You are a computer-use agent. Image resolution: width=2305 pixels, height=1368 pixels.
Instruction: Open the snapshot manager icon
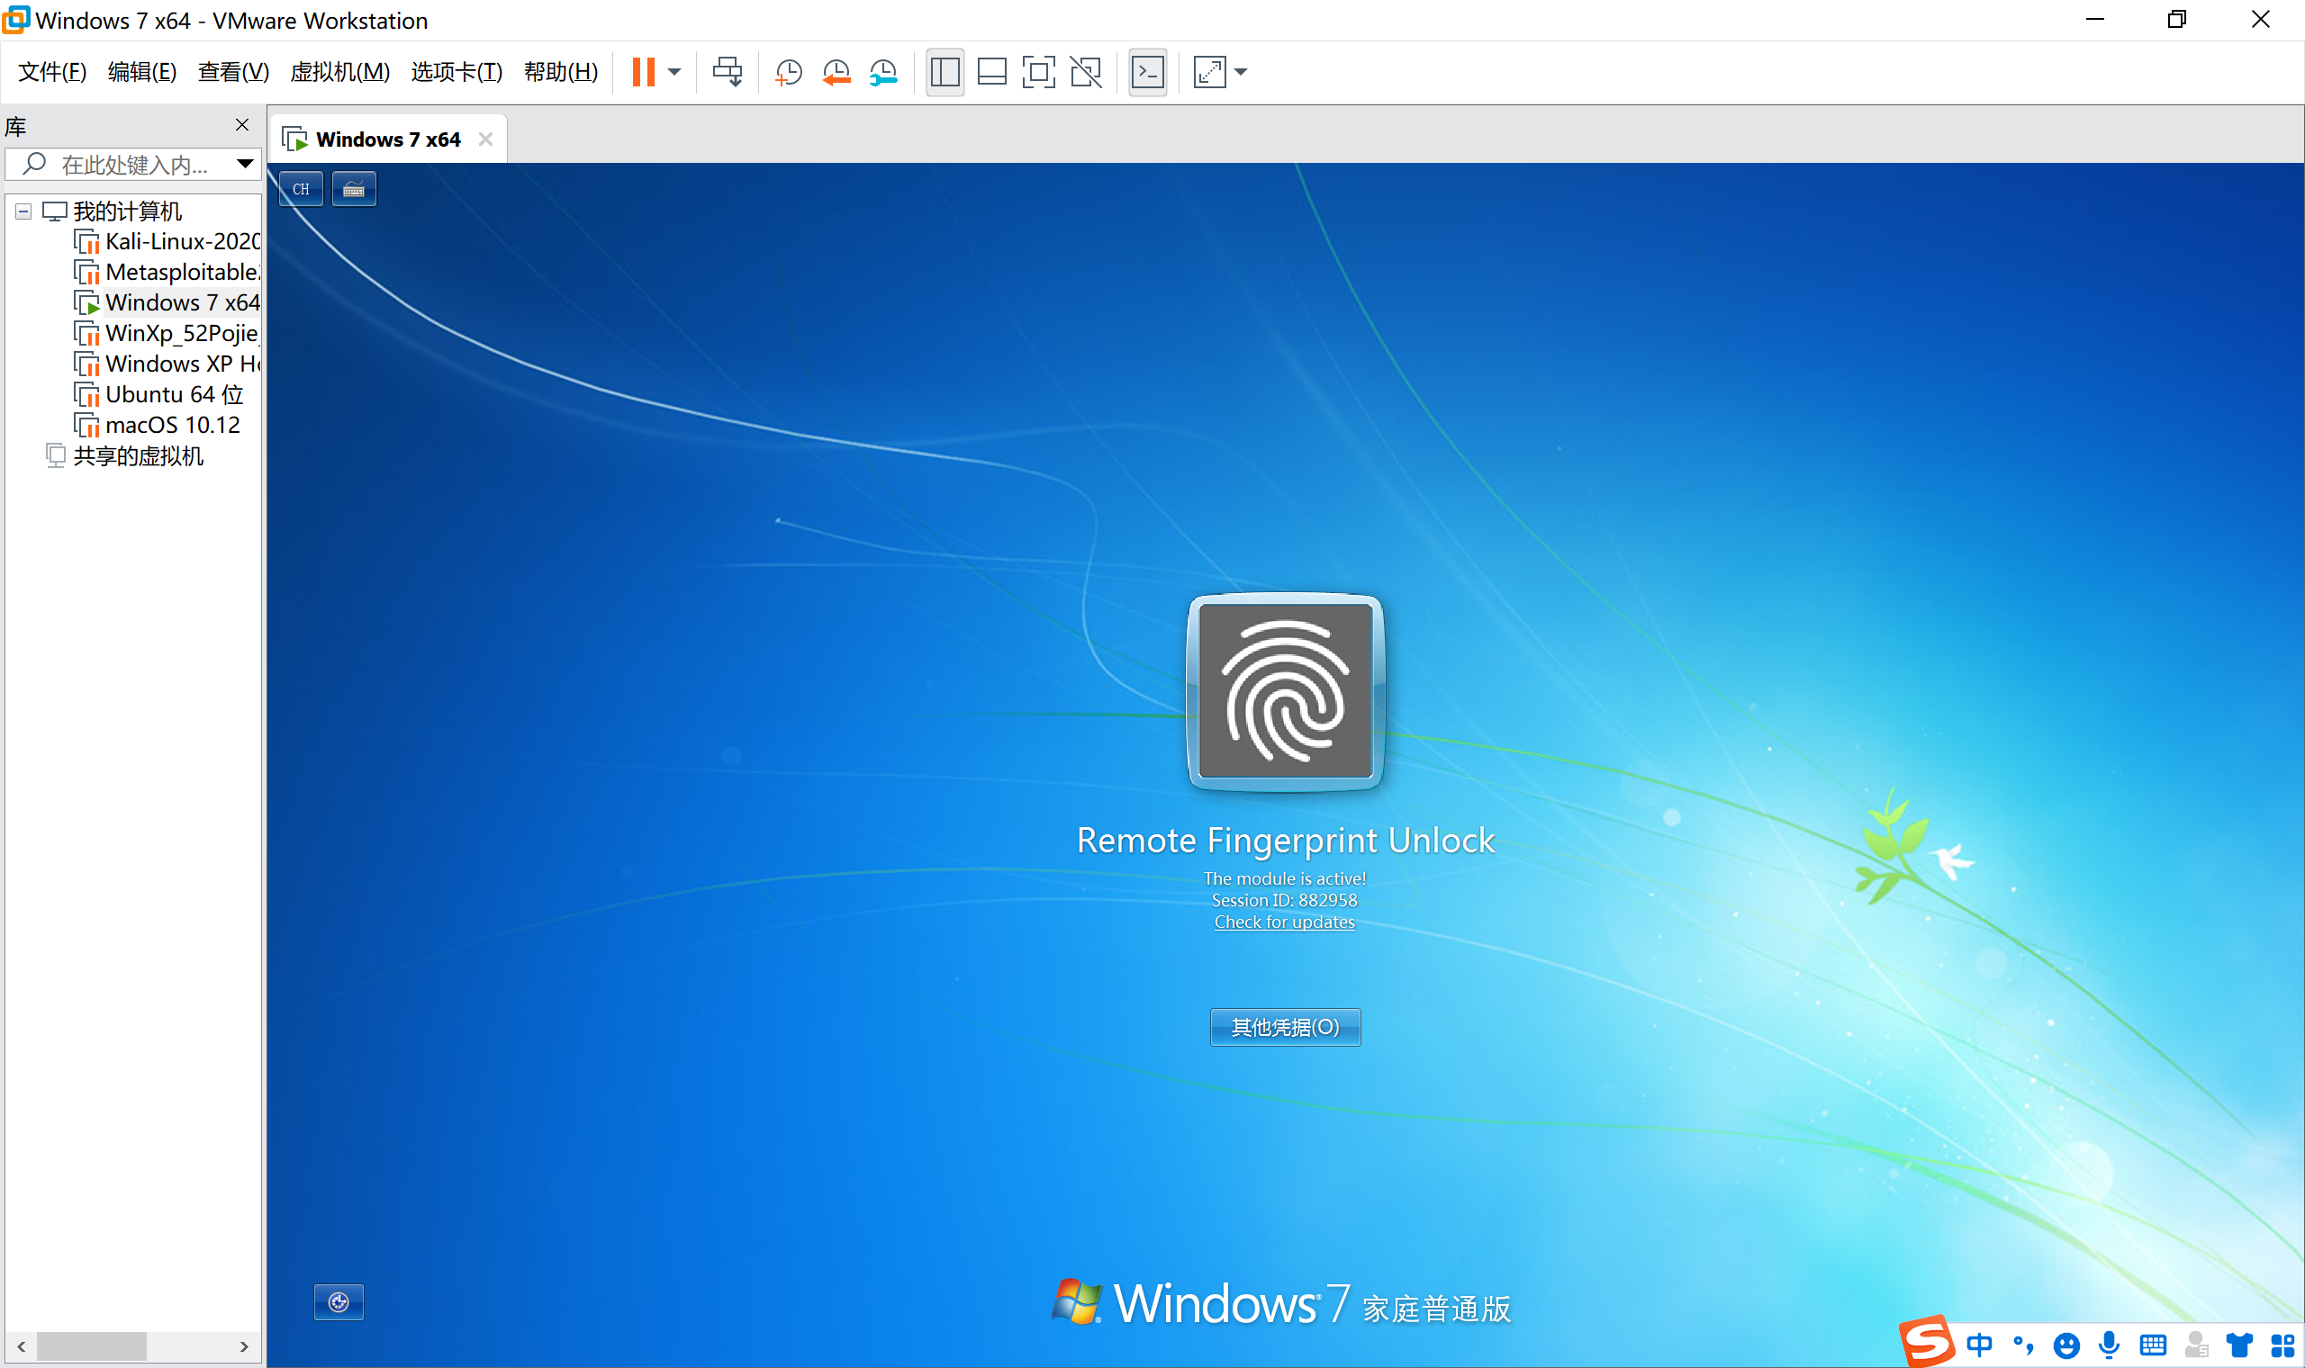coord(883,72)
